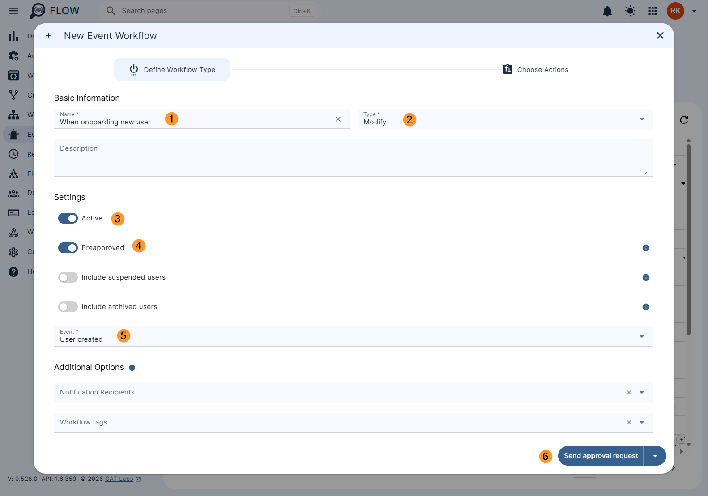This screenshot has height=496, width=708.
Task: Open the event alarm light sidebar icon
Action: [x=13, y=134]
